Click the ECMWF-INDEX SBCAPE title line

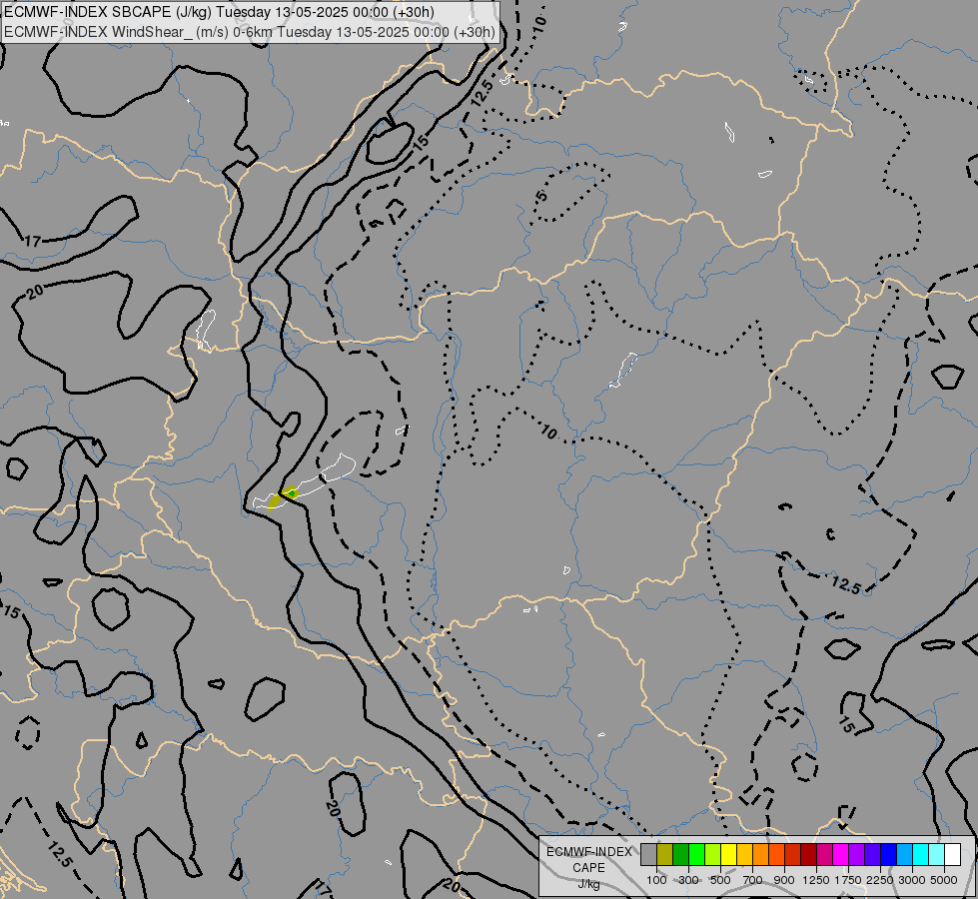tap(219, 12)
